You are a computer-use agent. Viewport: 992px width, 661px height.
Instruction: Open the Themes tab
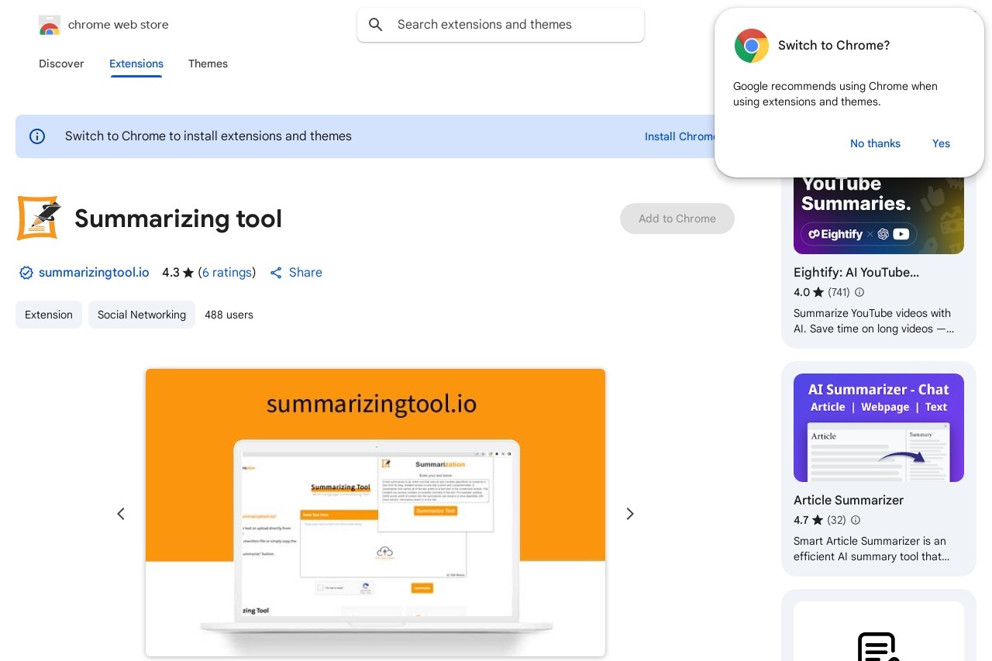click(x=208, y=64)
